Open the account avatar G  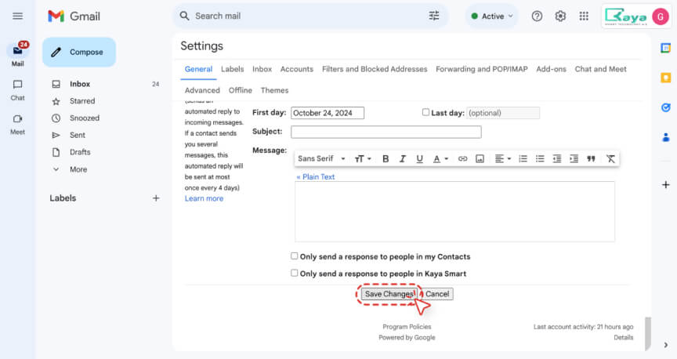pyautogui.click(x=661, y=16)
